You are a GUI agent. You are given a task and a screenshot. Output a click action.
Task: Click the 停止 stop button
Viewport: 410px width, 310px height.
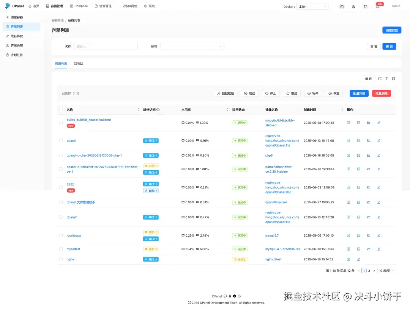click(x=271, y=93)
